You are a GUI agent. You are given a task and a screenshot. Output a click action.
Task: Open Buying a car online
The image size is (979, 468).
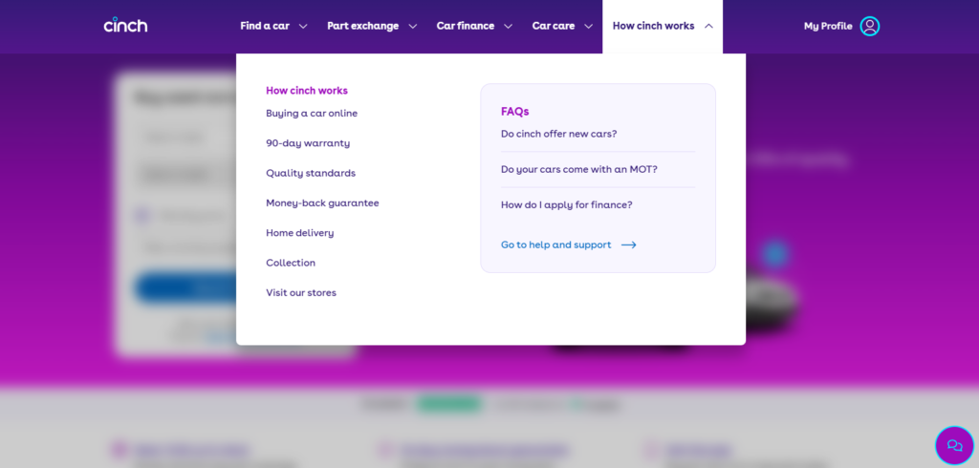tap(312, 113)
